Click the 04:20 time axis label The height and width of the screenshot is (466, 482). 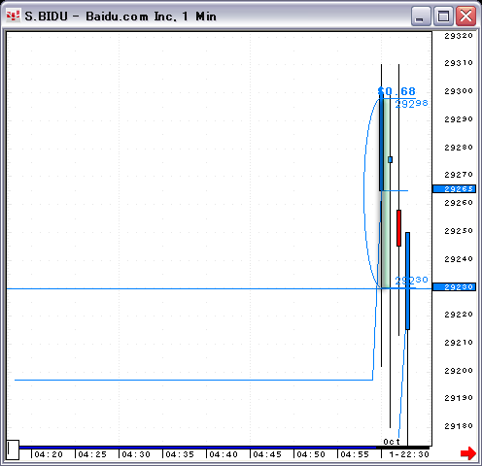click(x=49, y=454)
